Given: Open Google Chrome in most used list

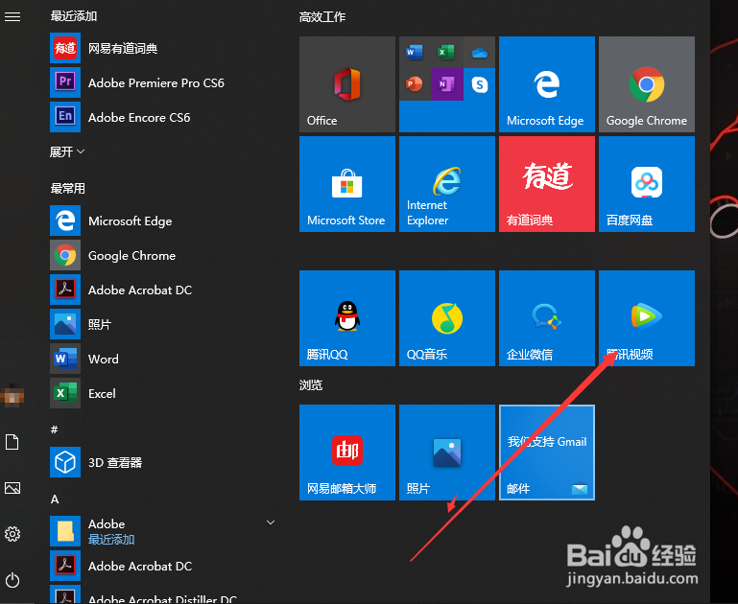Looking at the screenshot, I should 162,255.
